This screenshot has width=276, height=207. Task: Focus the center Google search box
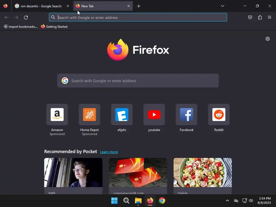tap(138, 81)
